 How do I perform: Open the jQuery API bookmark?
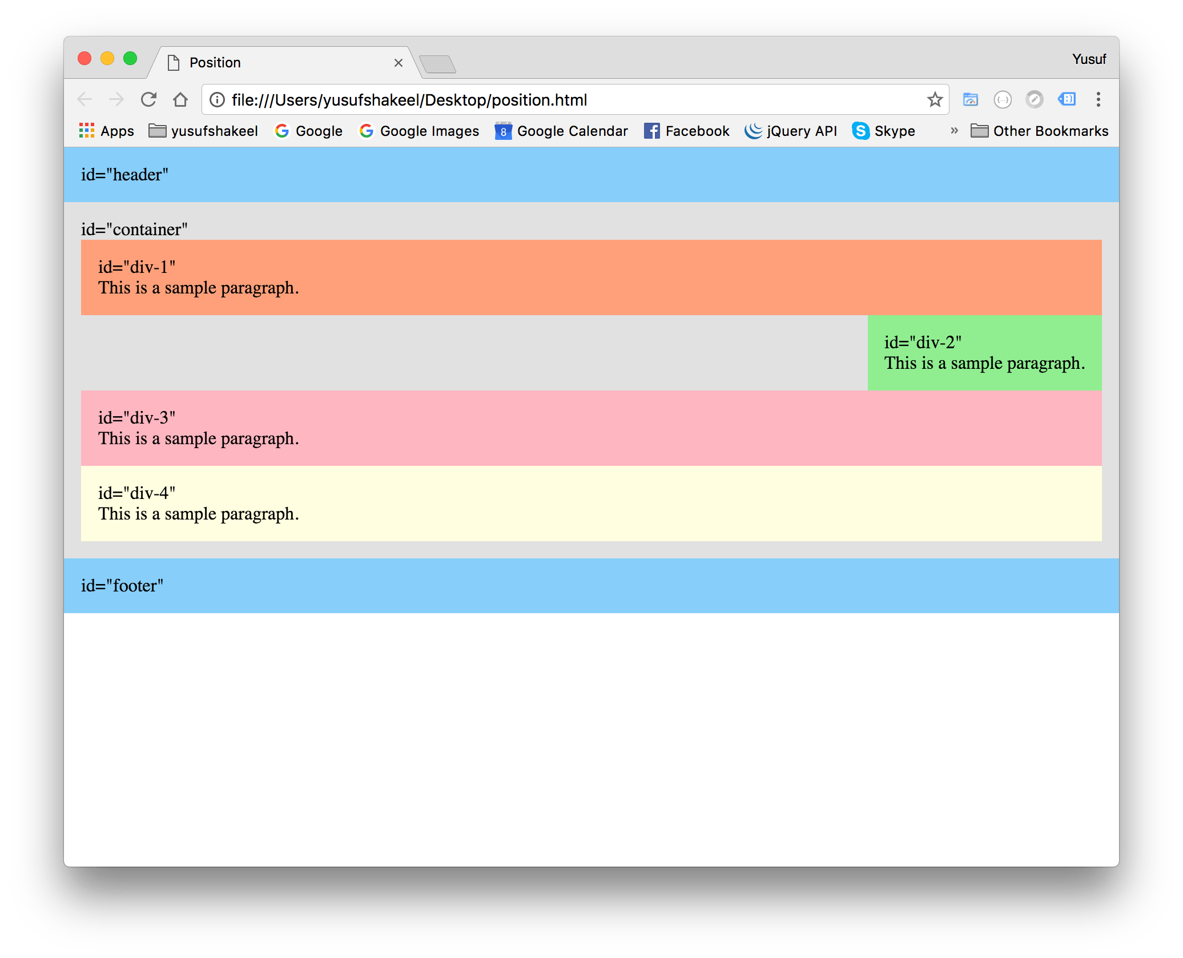point(791,131)
